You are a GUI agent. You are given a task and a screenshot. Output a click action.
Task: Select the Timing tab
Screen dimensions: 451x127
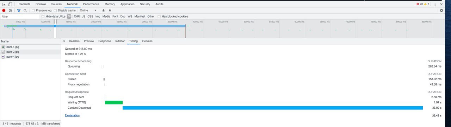(x=133, y=41)
